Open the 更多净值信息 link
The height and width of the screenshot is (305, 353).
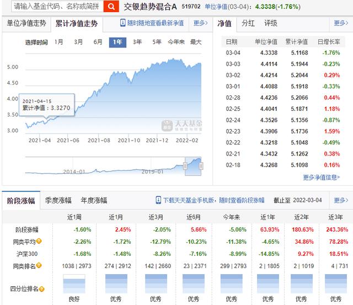321,178
